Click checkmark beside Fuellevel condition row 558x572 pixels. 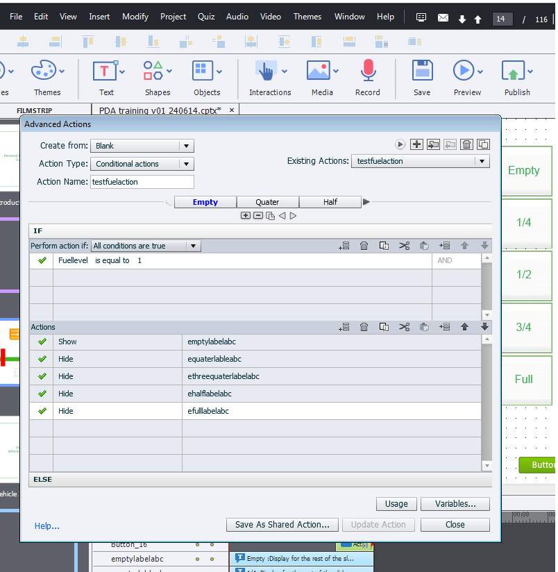pyautogui.click(x=42, y=260)
